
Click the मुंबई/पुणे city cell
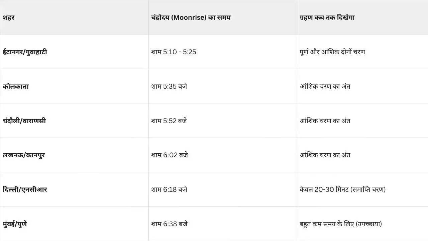pyautogui.click(x=15, y=224)
